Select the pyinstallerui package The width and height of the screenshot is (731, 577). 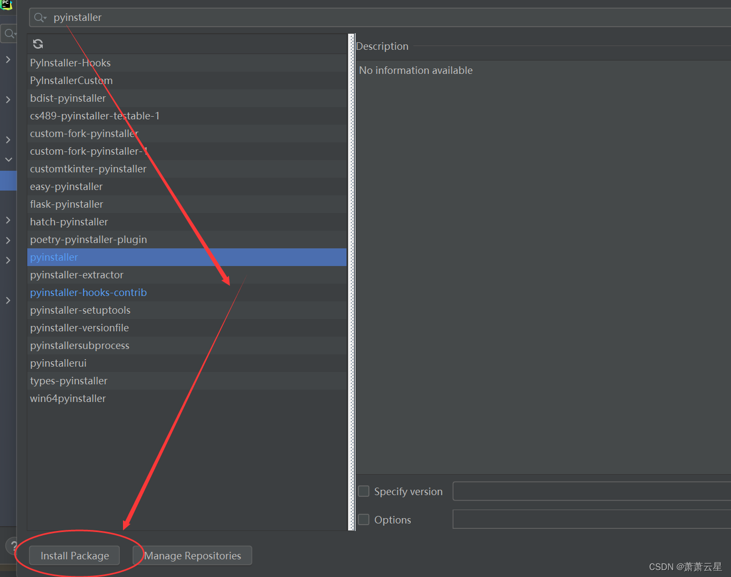(187, 363)
